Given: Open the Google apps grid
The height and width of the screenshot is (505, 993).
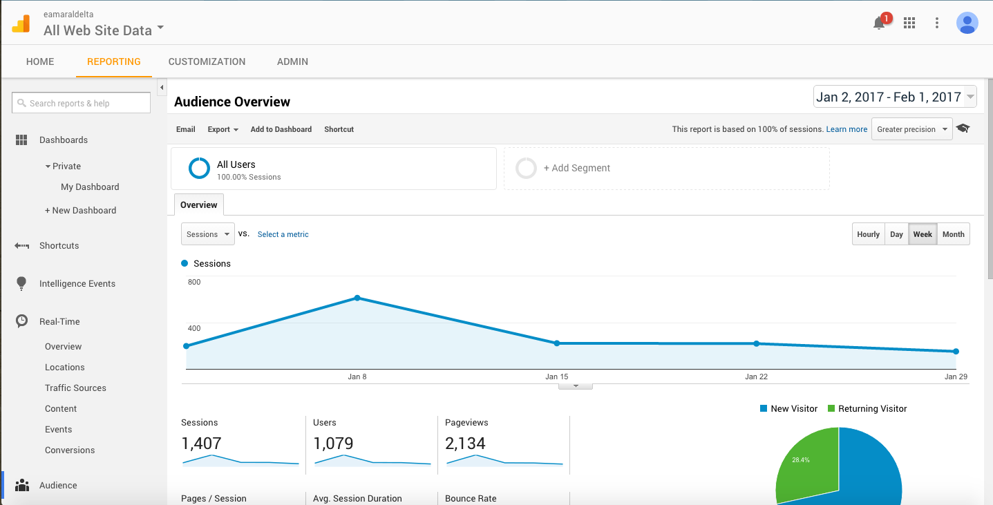Looking at the screenshot, I should (909, 23).
